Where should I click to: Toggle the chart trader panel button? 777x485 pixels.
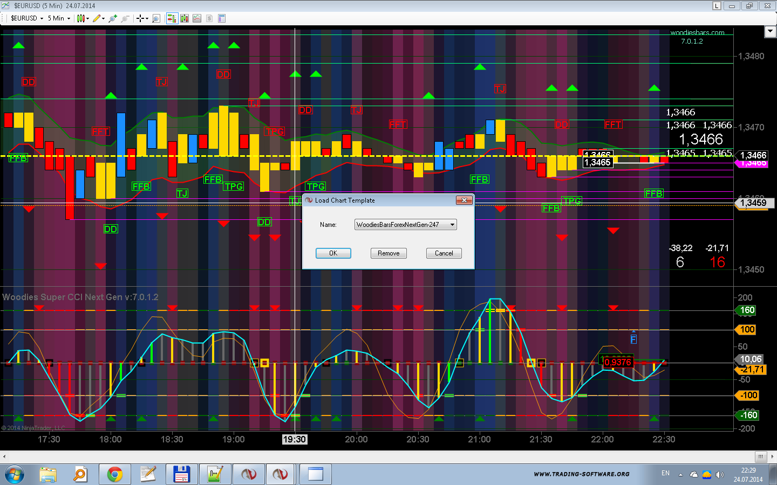pyautogui.click(x=172, y=18)
